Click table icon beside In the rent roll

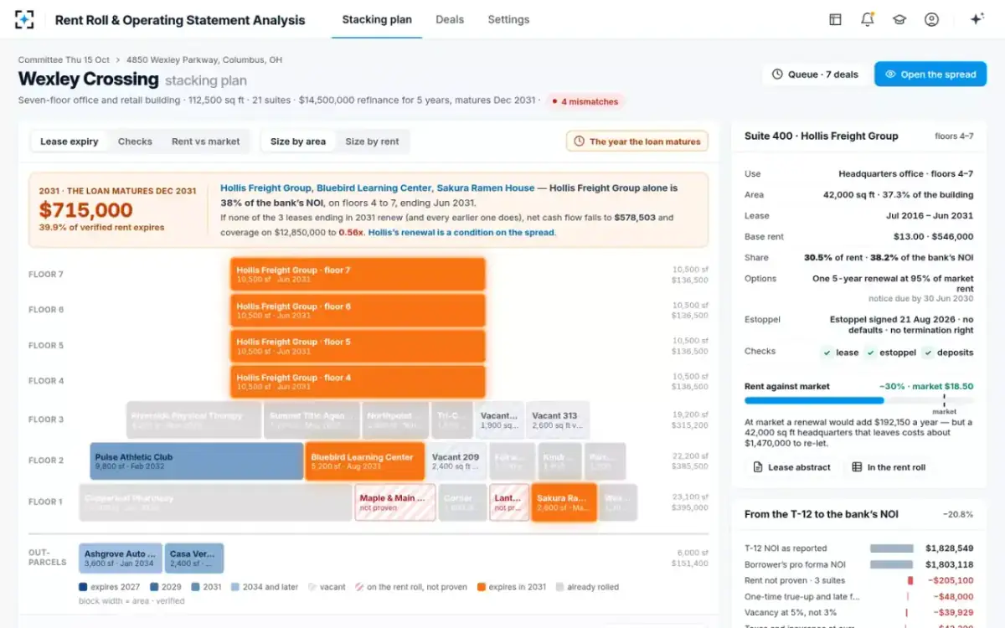[857, 467]
